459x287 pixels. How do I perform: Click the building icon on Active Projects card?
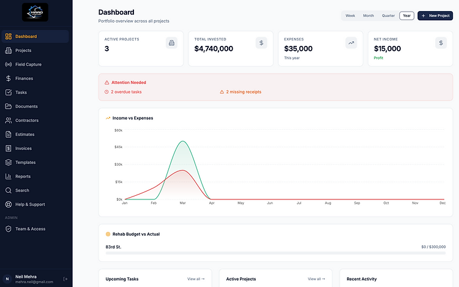[x=171, y=43]
